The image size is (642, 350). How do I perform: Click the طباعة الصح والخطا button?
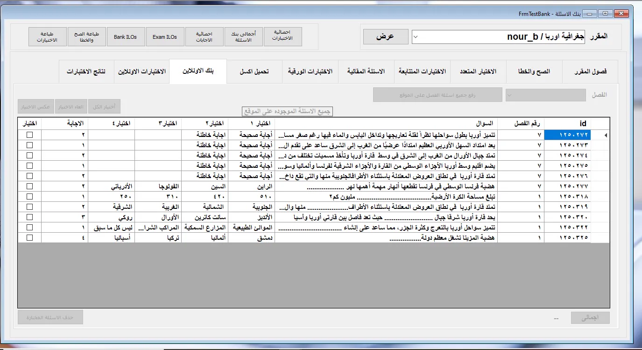(x=87, y=37)
